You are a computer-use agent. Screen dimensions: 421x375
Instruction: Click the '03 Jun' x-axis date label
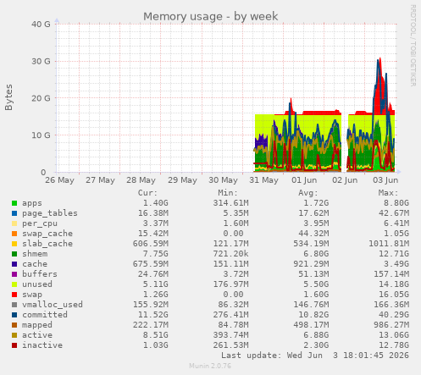click(385, 180)
